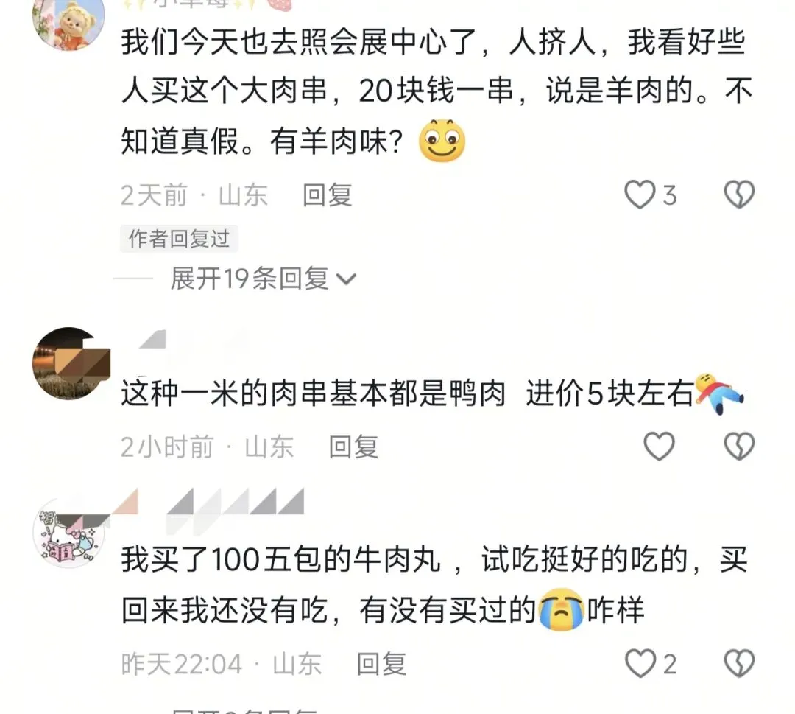Like the duck meat skewer comment
The width and height of the screenshot is (795, 714).
(659, 447)
